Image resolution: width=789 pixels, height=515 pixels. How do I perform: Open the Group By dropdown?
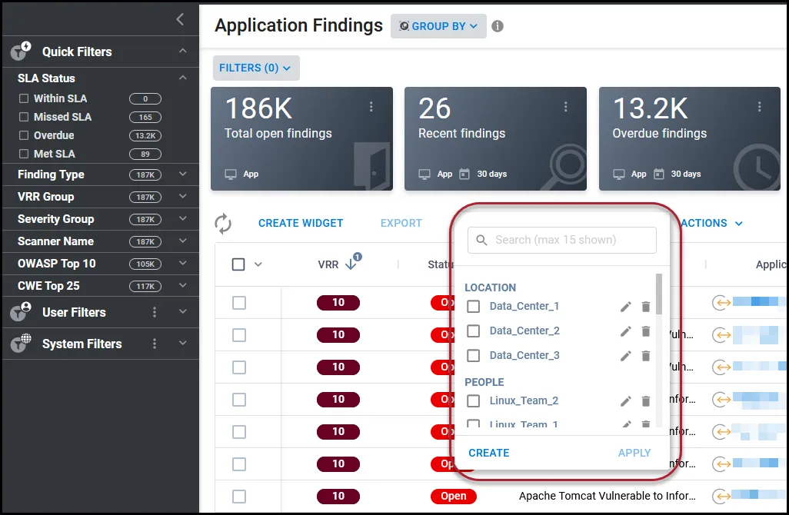(438, 26)
